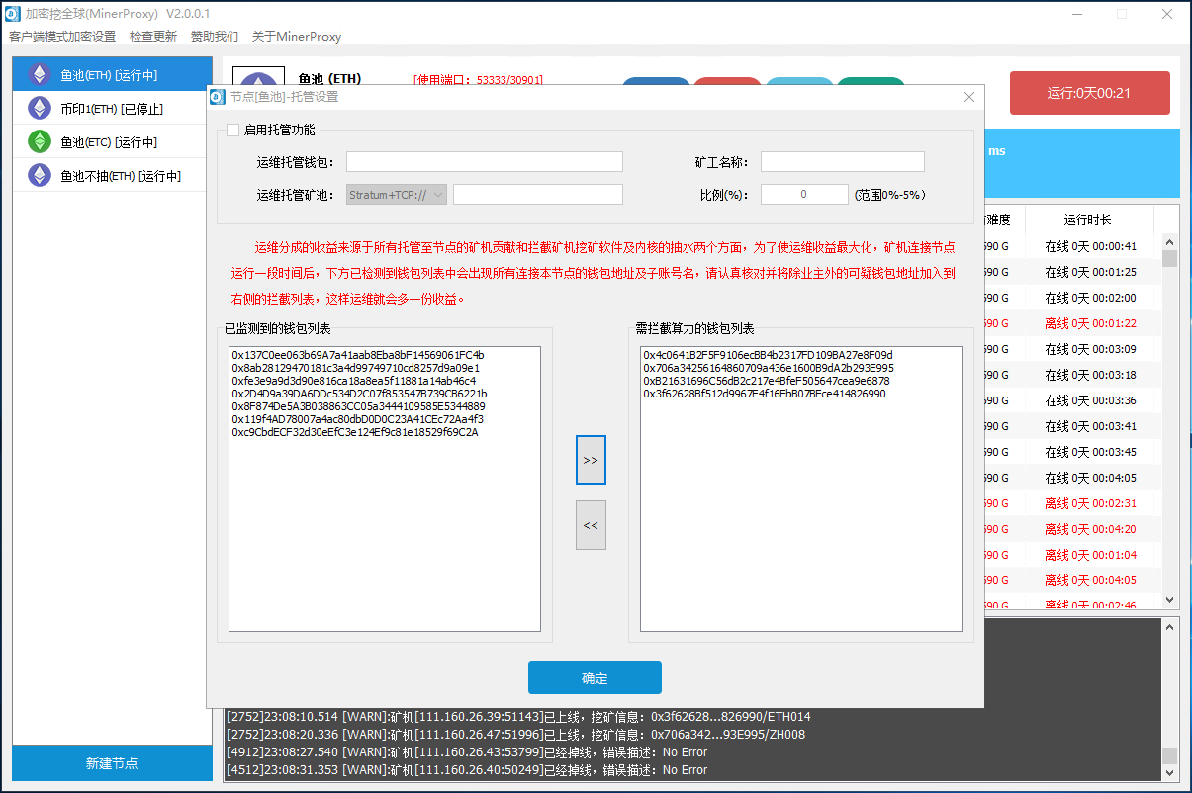Enable the 启用托管功能 checkbox

(233, 130)
